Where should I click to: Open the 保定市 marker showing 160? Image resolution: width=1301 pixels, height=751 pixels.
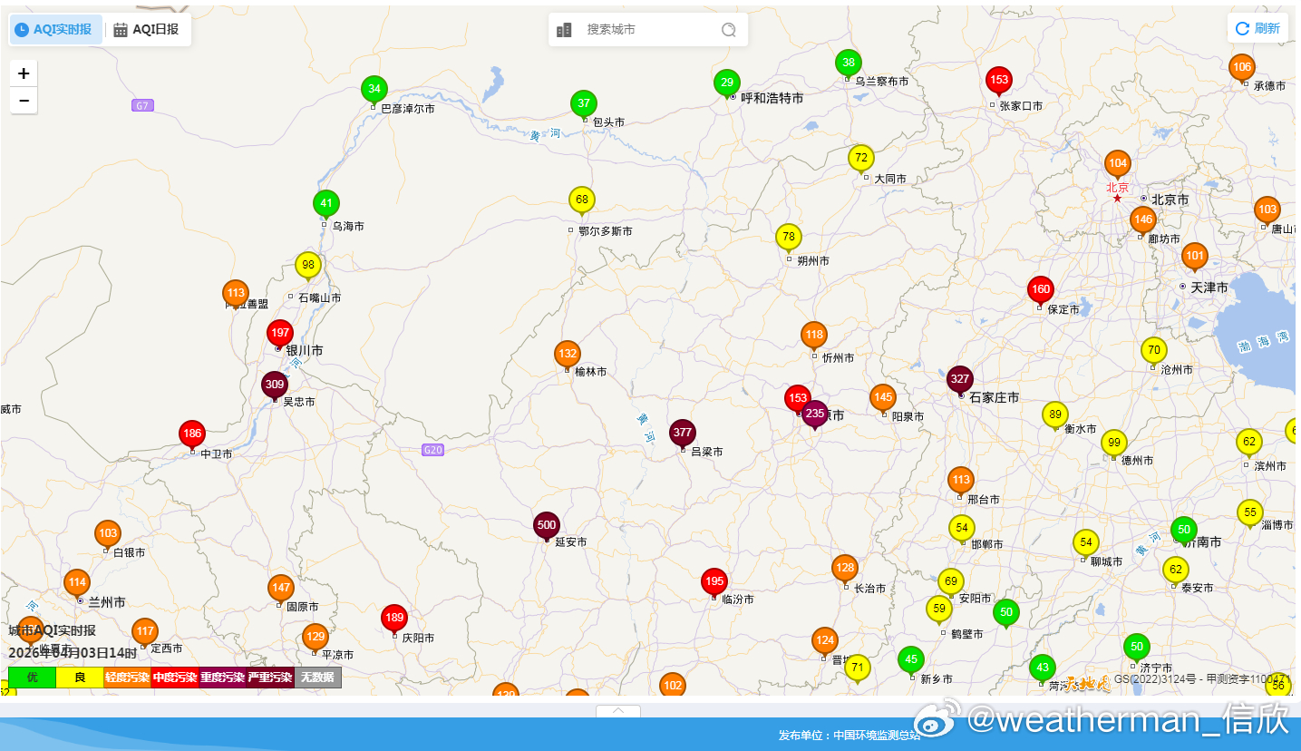coord(1041,291)
